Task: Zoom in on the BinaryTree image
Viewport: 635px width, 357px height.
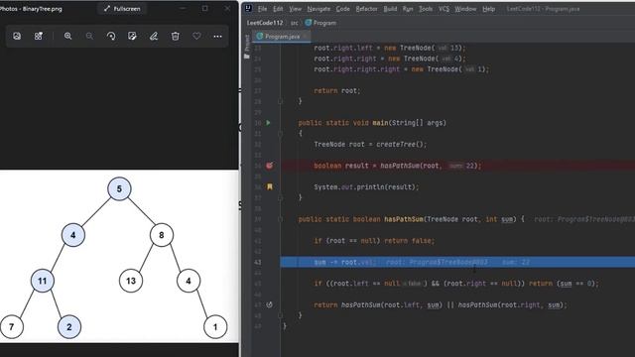Action: [68, 36]
